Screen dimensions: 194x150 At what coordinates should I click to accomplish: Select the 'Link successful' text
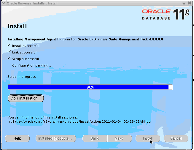tap(24, 52)
